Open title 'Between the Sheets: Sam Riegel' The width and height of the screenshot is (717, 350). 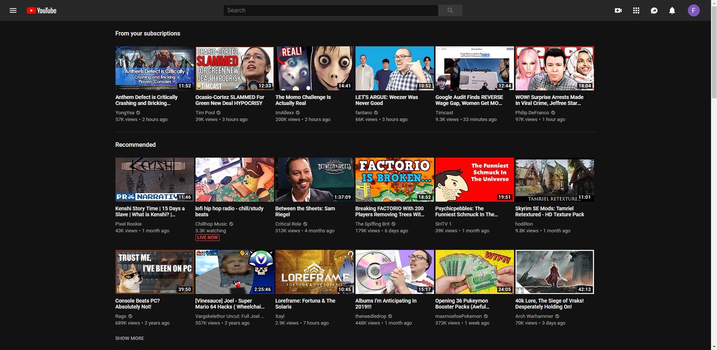[x=307, y=211]
